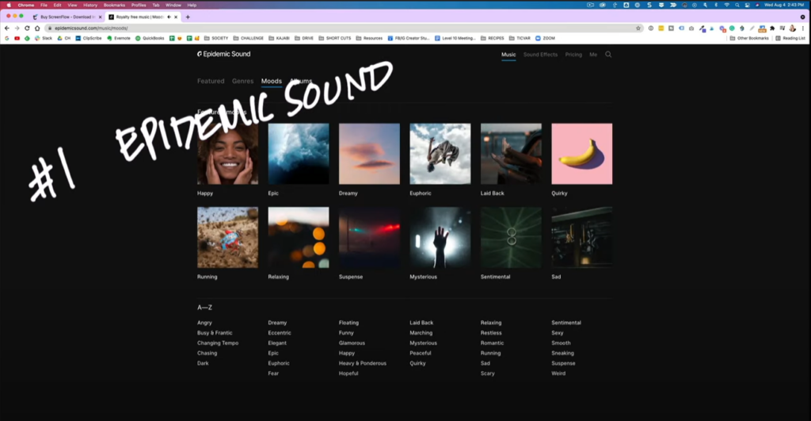This screenshot has height=421, width=811.
Task: Expand the TICVAR bookmarks folder
Action: 520,38
